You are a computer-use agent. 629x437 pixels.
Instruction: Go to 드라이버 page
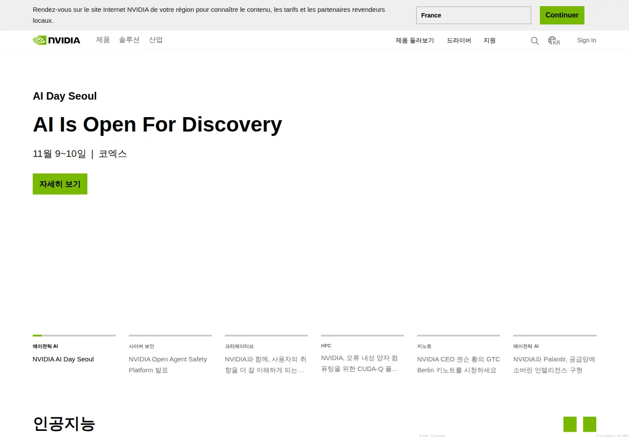[459, 41]
